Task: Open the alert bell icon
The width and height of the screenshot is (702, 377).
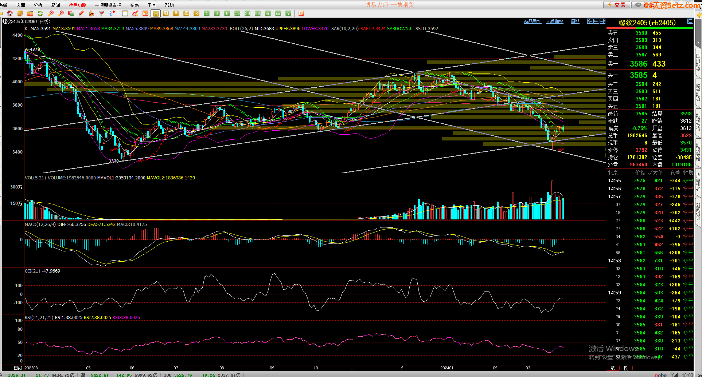Action: pos(91,13)
